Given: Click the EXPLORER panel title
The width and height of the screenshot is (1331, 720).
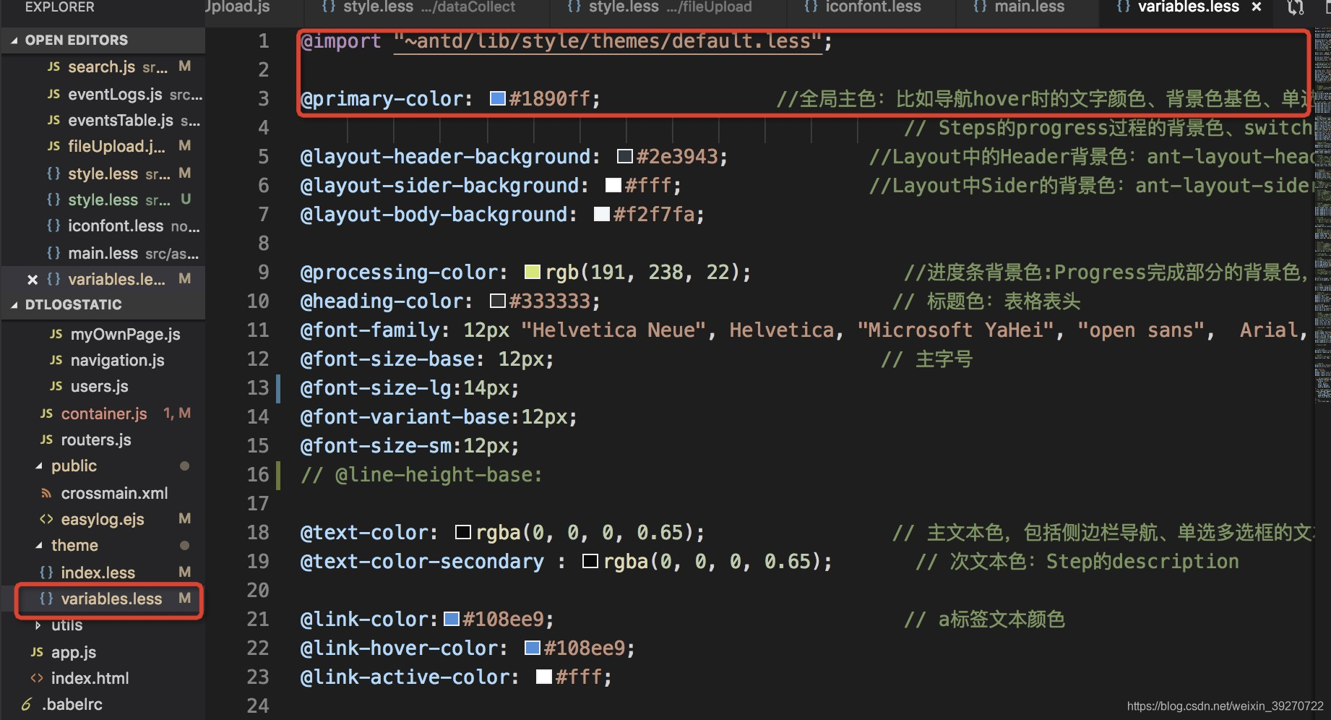Looking at the screenshot, I should click(60, 7).
